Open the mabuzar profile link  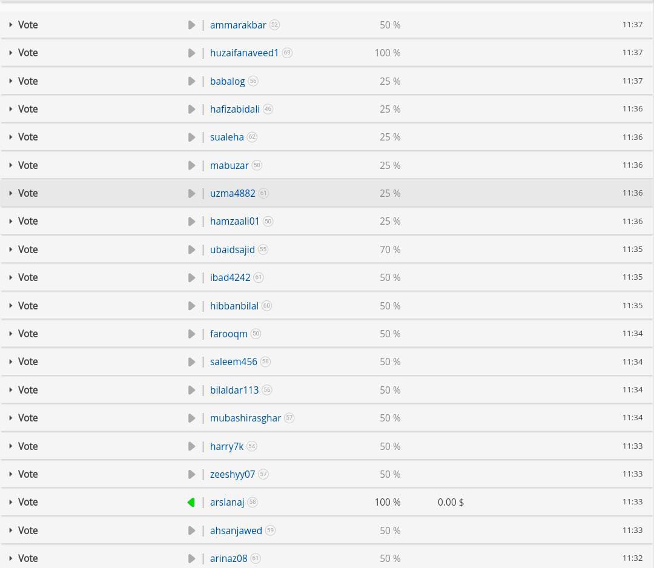(x=229, y=165)
